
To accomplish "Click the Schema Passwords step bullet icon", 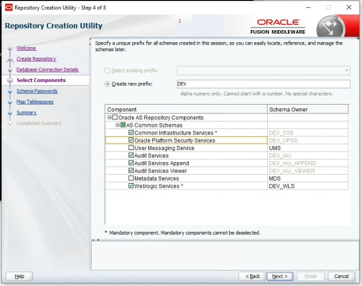I will [x=10, y=91].
